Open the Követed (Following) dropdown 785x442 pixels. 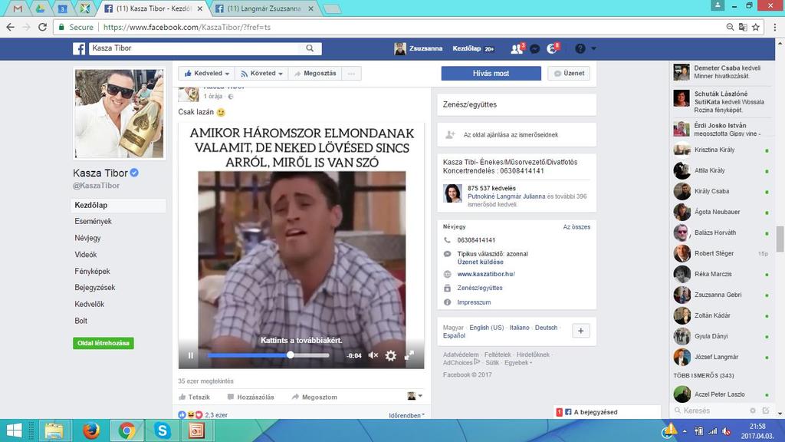(x=262, y=73)
